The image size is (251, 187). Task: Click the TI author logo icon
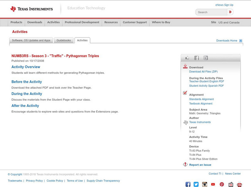coord(185,122)
